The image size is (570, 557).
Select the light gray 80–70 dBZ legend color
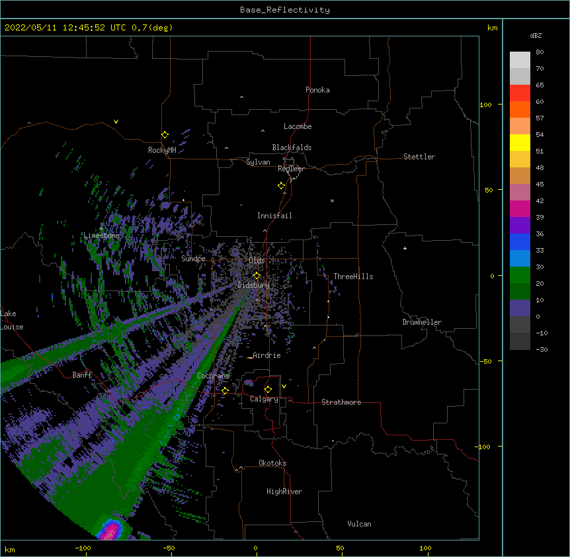pyautogui.click(x=520, y=60)
